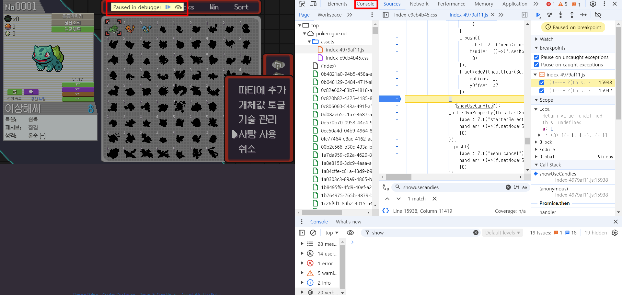
Task: Jump to next search match
Action: point(399,199)
